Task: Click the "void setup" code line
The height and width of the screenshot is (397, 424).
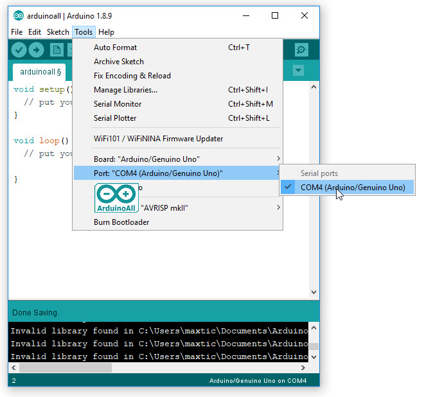Action: (x=43, y=89)
